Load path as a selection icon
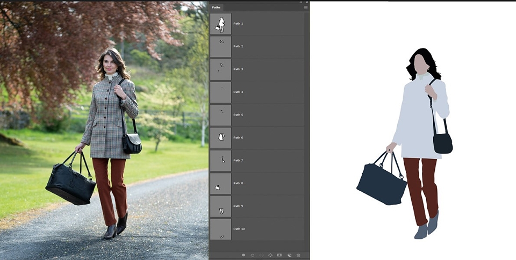The image size is (516, 260). tap(262, 255)
